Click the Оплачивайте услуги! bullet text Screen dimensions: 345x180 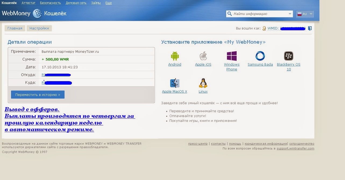point(188,116)
